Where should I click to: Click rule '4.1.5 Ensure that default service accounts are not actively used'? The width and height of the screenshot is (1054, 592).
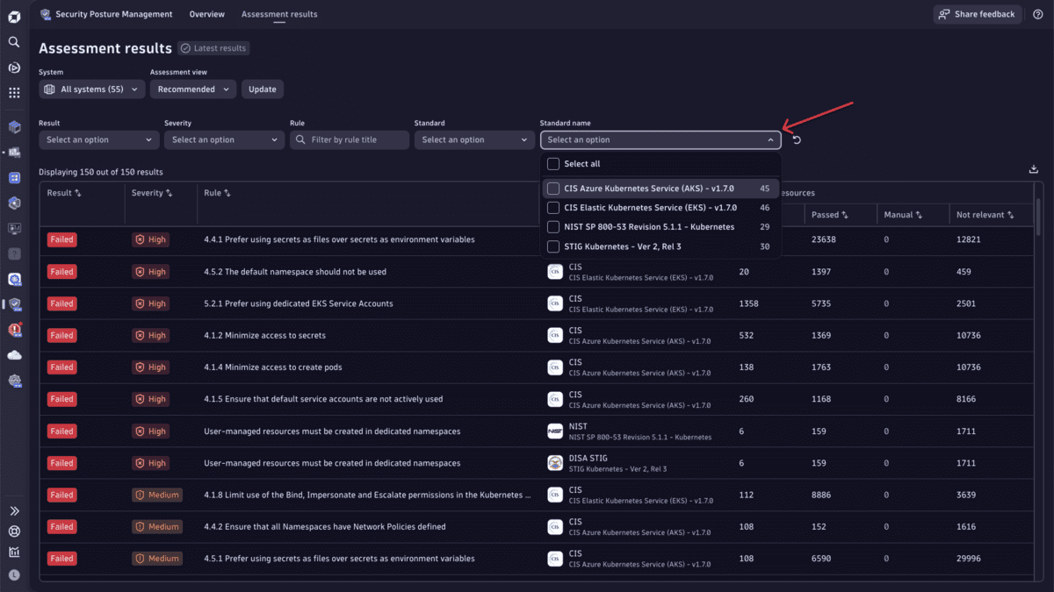[323, 399]
